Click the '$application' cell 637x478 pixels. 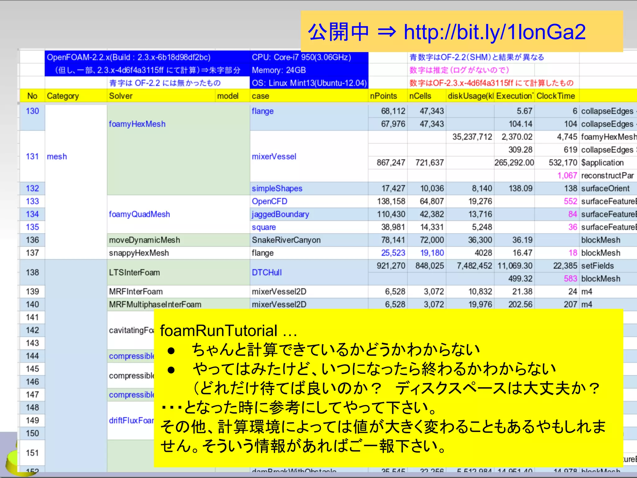[608, 162]
